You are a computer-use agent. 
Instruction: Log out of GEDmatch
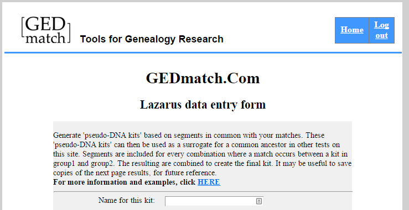pyautogui.click(x=381, y=30)
